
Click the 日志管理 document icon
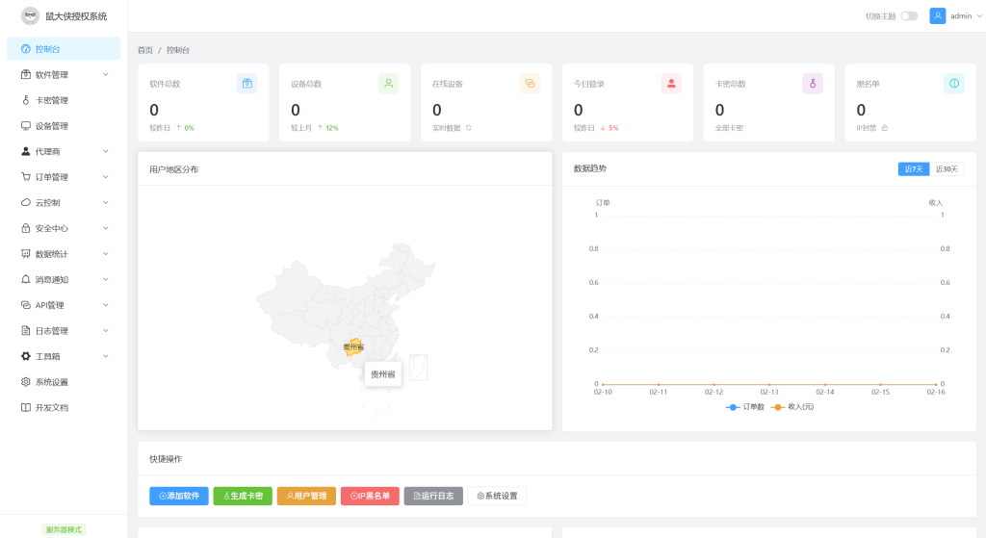26,330
